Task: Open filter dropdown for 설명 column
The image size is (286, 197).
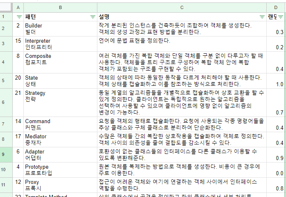Action: [x=262, y=17]
